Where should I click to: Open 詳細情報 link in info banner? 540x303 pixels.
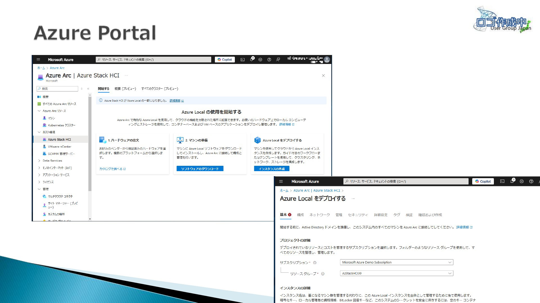[176, 101]
